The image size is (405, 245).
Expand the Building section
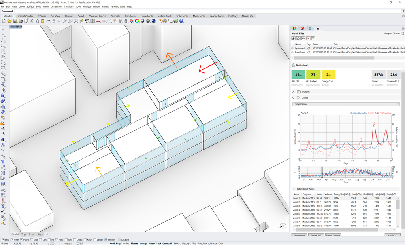(x=293, y=92)
